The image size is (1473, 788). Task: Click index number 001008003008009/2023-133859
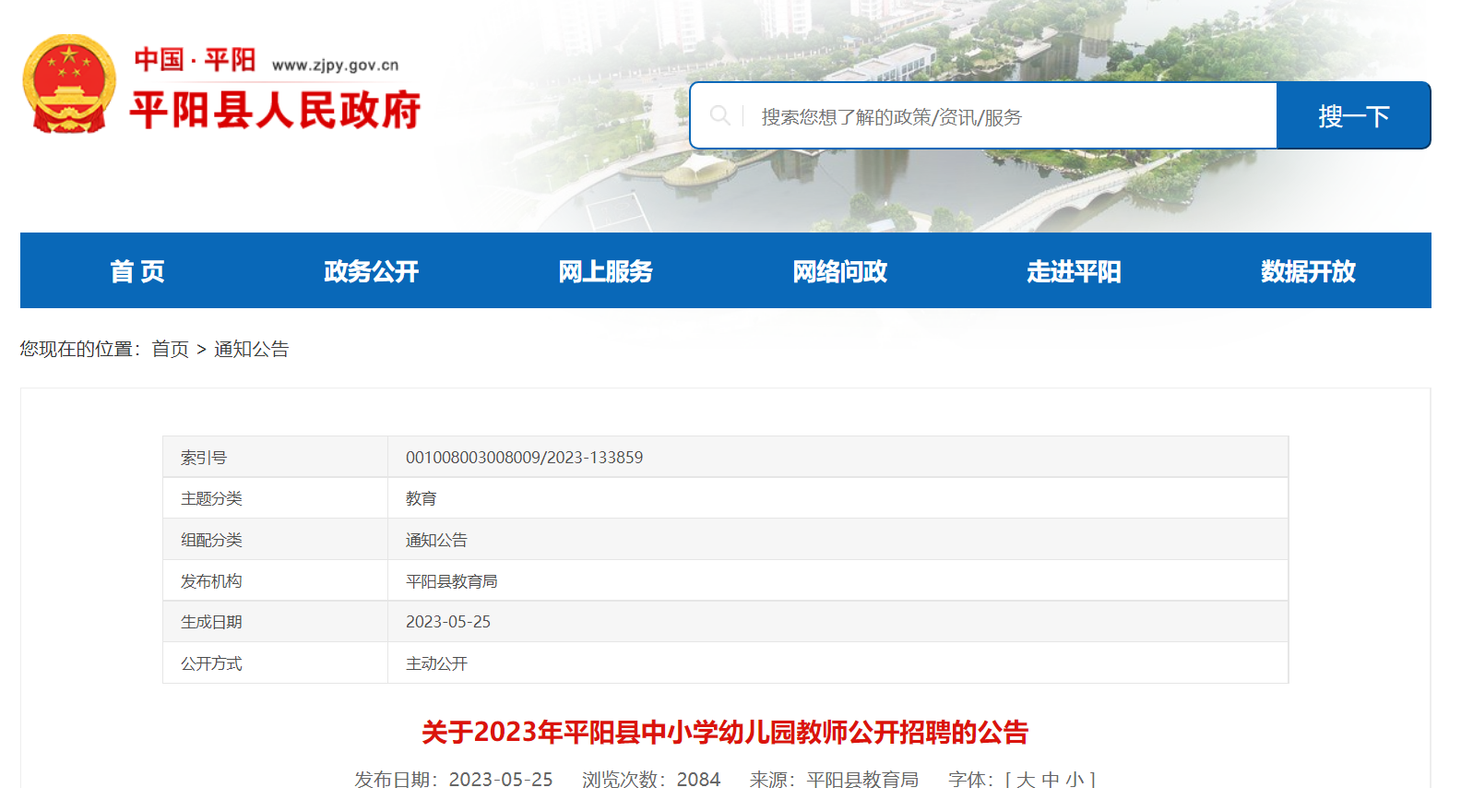click(524, 458)
